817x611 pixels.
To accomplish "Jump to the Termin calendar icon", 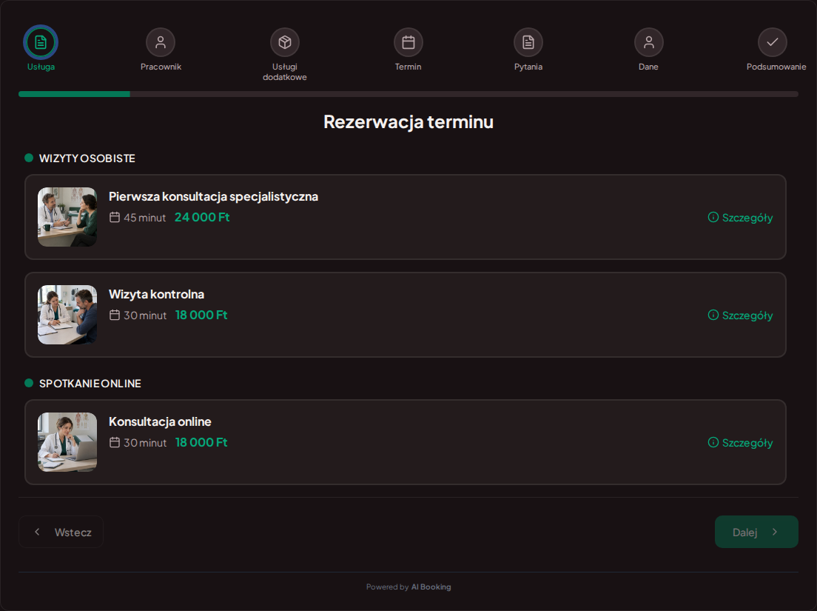I will tap(408, 42).
